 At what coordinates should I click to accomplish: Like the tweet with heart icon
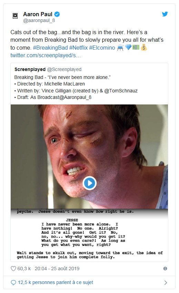click(x=13, y=269)
